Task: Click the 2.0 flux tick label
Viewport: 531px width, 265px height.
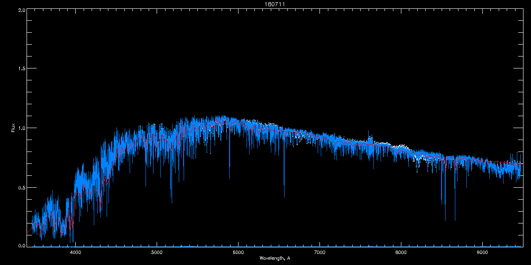Action: 21,10
